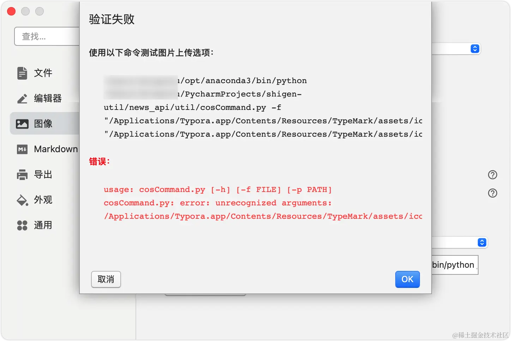The width and height of the screenshot is (511, 341).
Task: Click the util/news_api/util/cosCommand.py -f command line
Action: coord(192,107)
